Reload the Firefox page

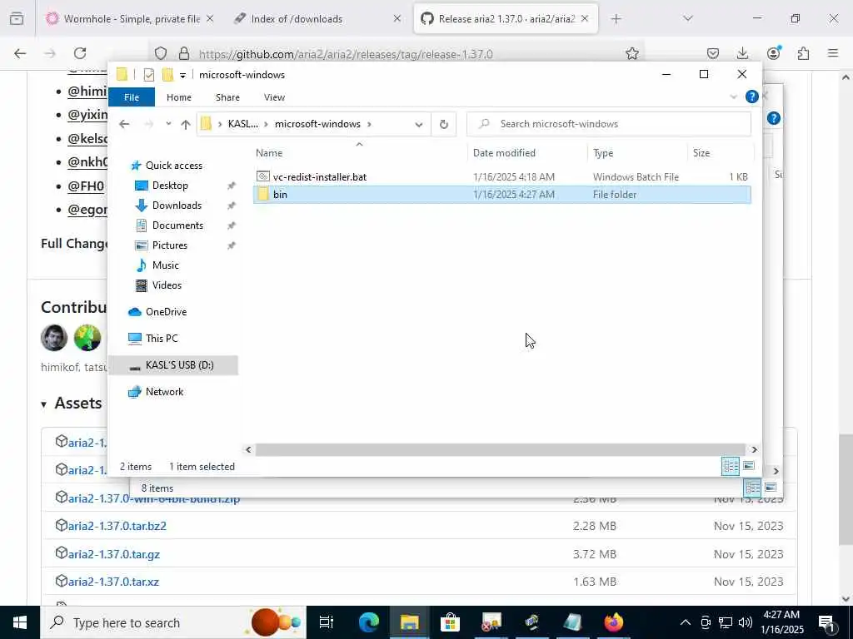80,53
